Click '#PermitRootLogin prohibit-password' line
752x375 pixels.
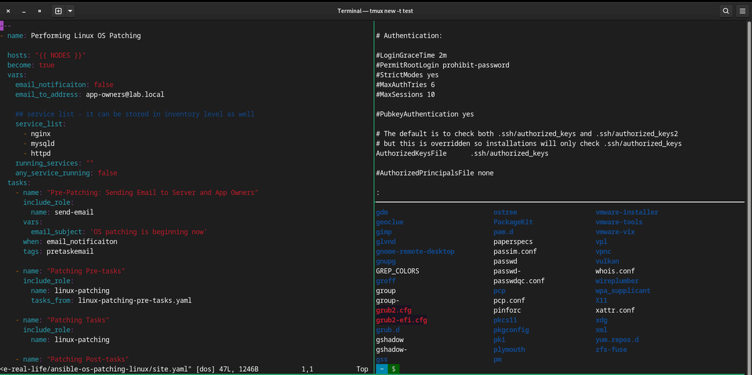442,65
